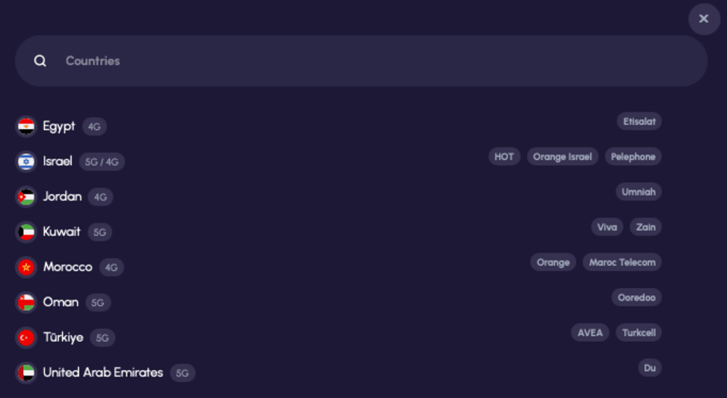Select the Oman flag icon
This screenshot has width=727, height=398.
click(26, 302)
